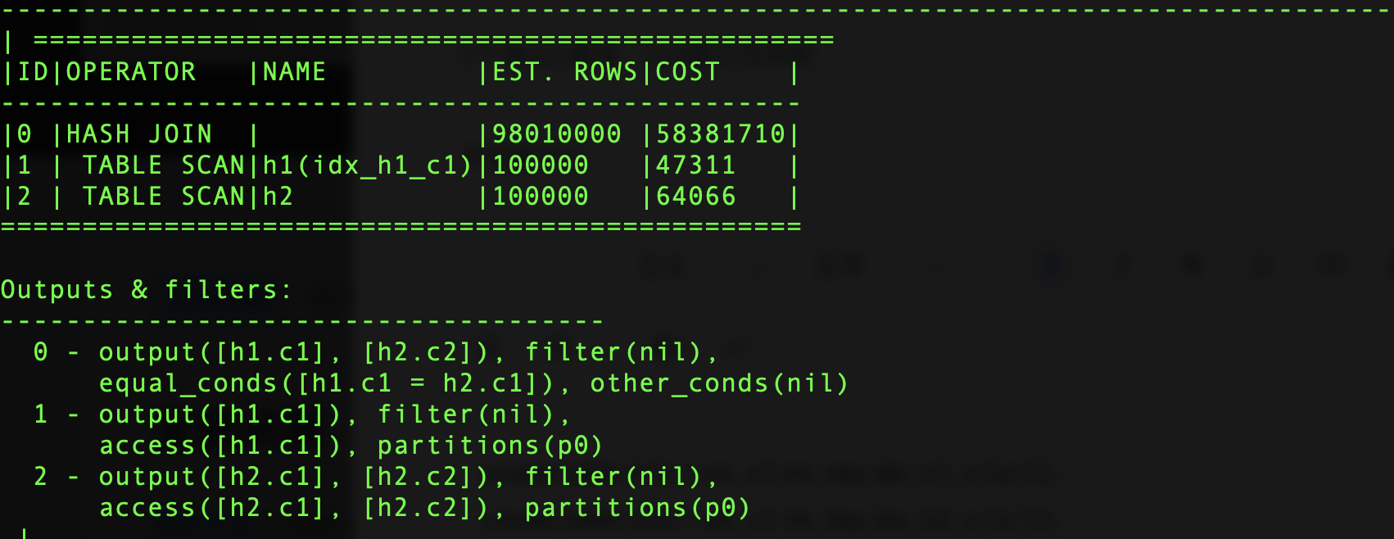Click the cost value 58381710
This screenshot has height=539, width=1394.
721,134
